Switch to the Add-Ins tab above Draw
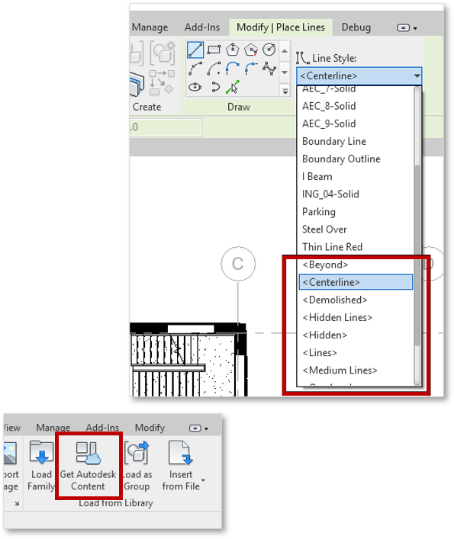The width and height of the screenshot is (454, 539). tap(202, 27)
